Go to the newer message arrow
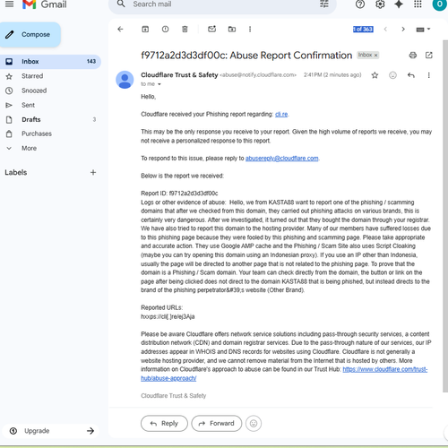 tap(385, 29)
